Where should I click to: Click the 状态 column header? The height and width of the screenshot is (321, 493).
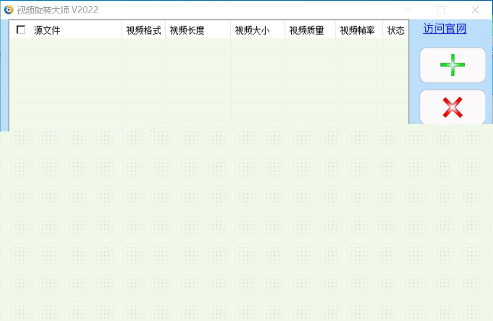pyautogui.click(x=395, y=30)
